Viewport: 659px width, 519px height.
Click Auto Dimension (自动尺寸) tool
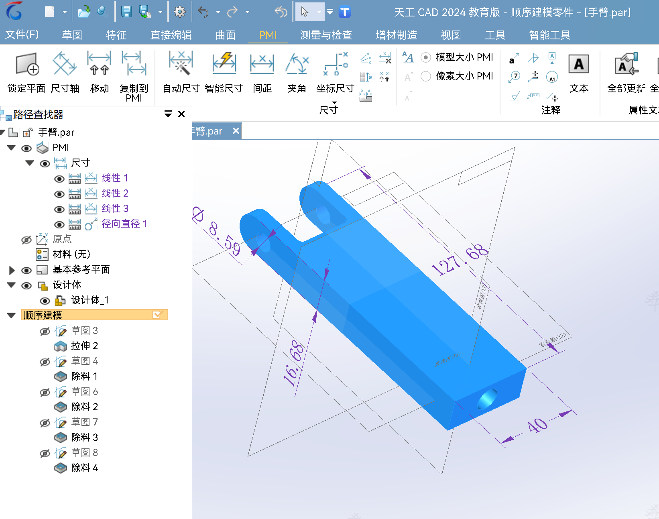click(181, 72)
